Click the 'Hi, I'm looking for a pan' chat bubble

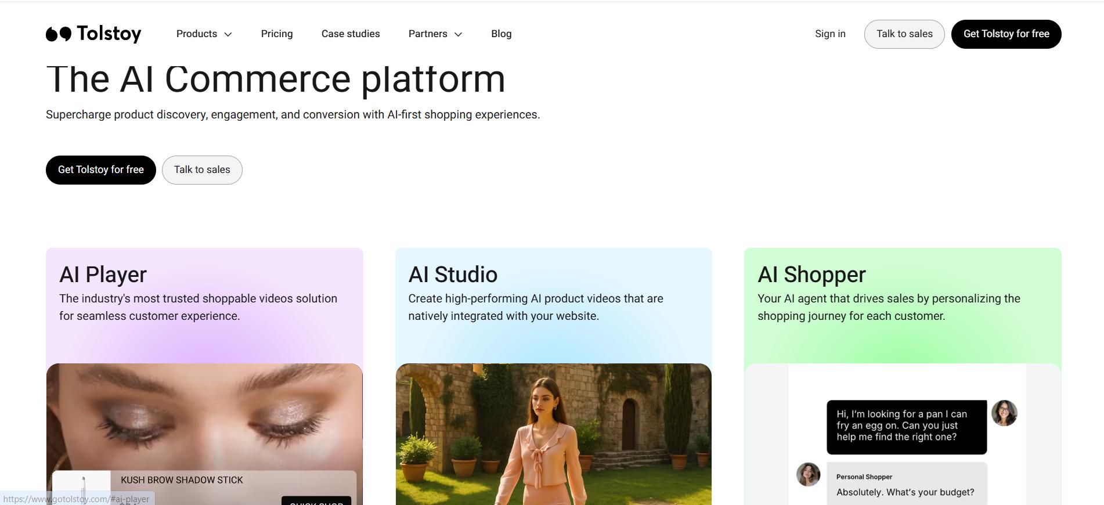907,427
